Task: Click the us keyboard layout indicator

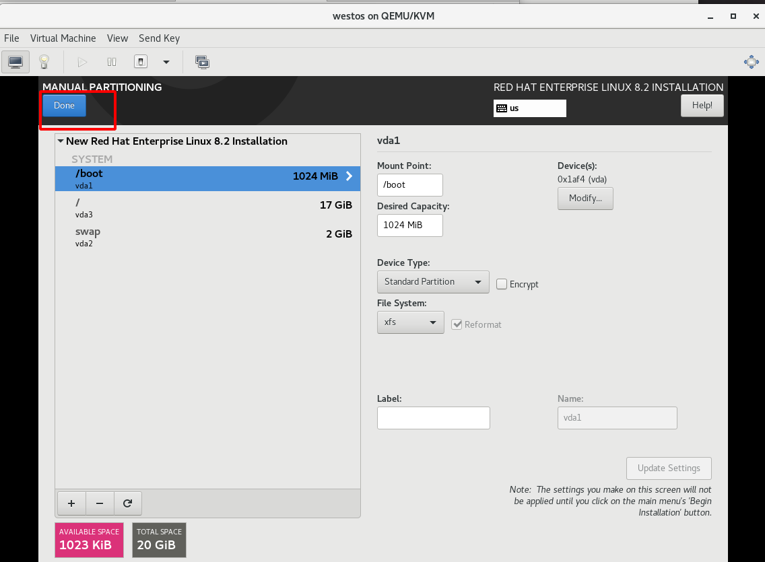Action: click(x=529, y=108)
